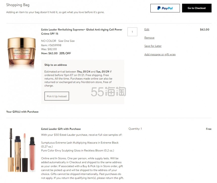
Task: Click the Free price label for gift
Action: pyautogui.click(x=208, y=129)
